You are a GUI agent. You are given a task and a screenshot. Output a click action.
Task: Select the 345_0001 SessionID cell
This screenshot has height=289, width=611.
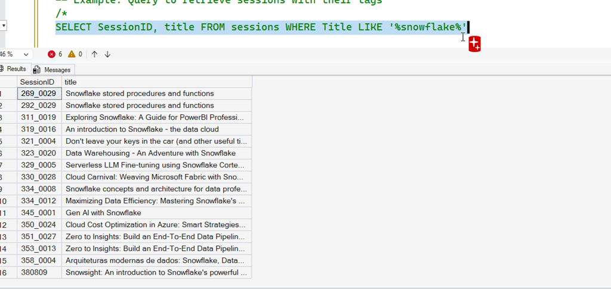pos(38,213)
